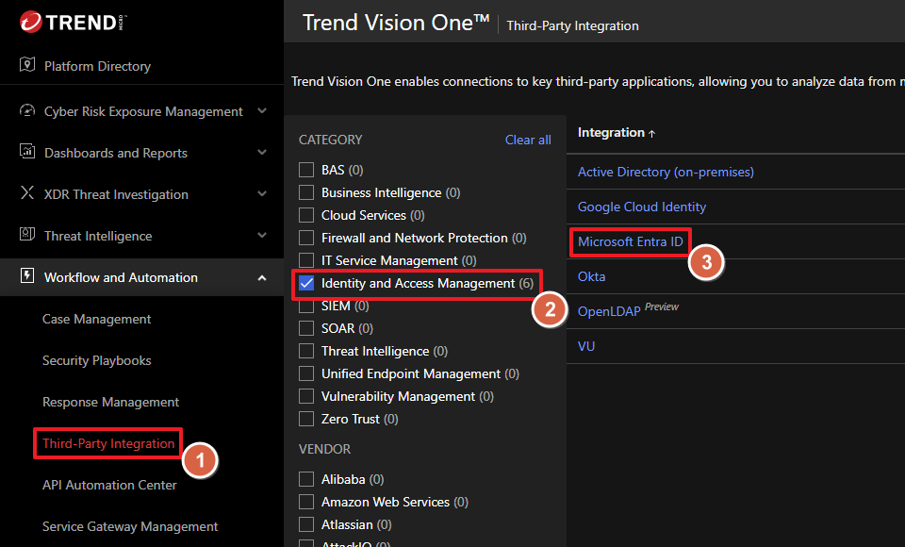The width and height of the screenshot is (905, 547).
Task: Click the Platform Directory map icon
Action: (26, 66)
